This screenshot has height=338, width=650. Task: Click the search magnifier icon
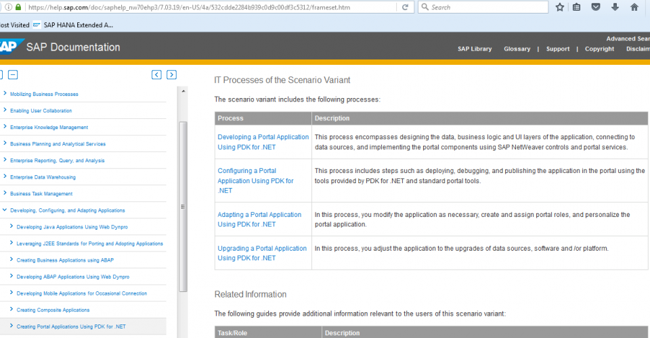click(x=425, y=7)
